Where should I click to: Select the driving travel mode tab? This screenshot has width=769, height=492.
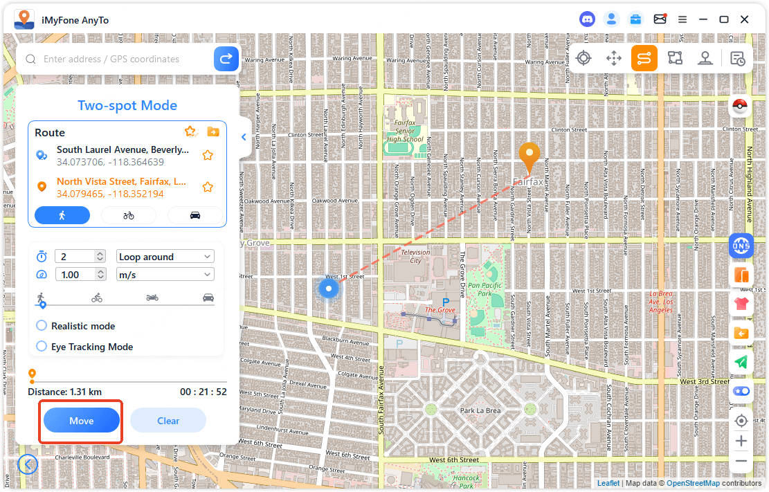pos(195,215)
